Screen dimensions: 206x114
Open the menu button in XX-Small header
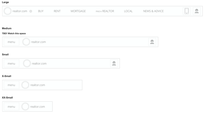coord(12,107)
